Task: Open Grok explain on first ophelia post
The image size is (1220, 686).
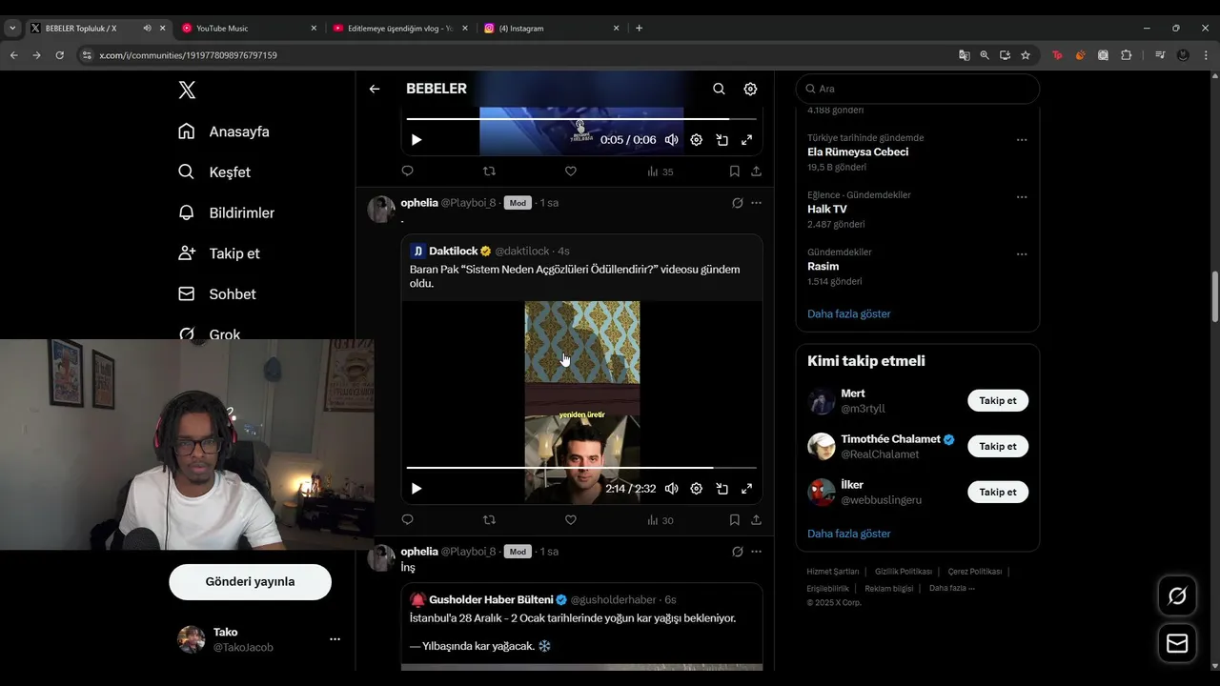Action: pos(737,203)
